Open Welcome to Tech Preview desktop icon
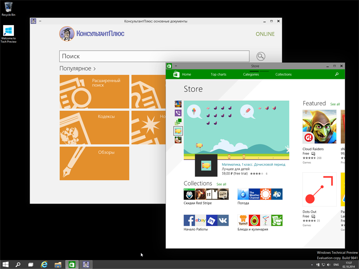Image resolution: width=359 pixels, height=269 pixels. (9, 34)
